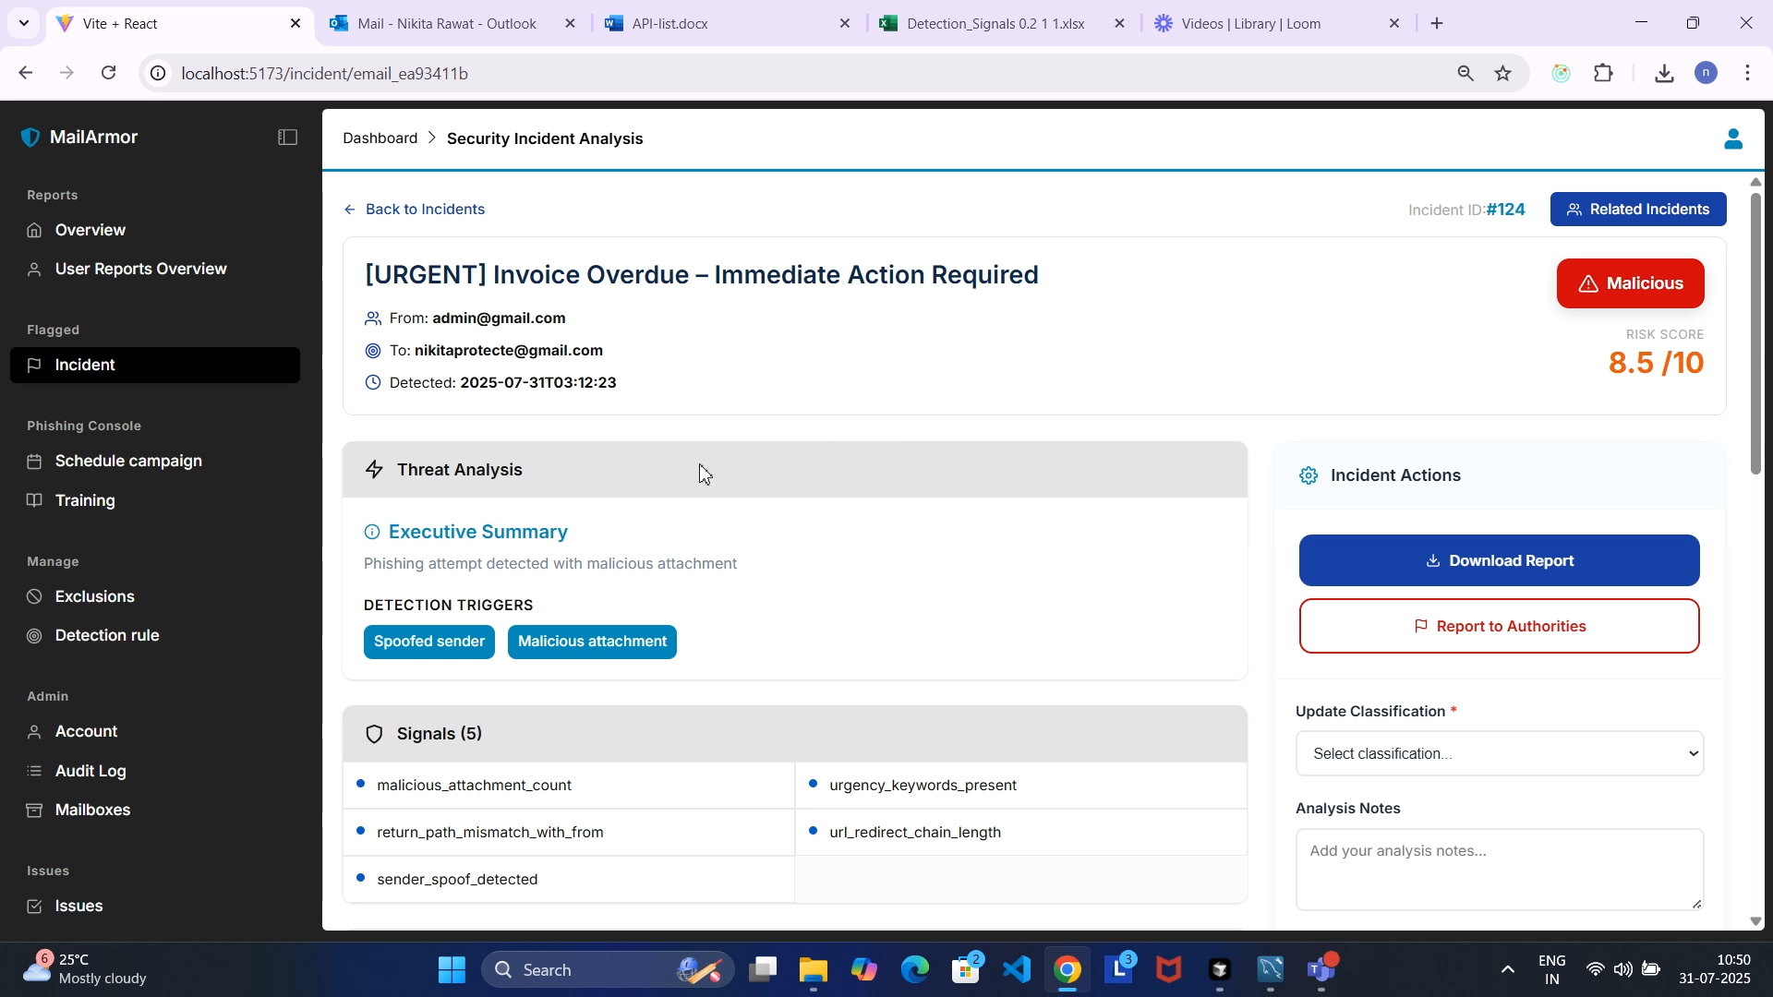Viewport: 1773px width, 997px height.
Task: Open Detection rule in sidebar
Action: coord(107,636)
